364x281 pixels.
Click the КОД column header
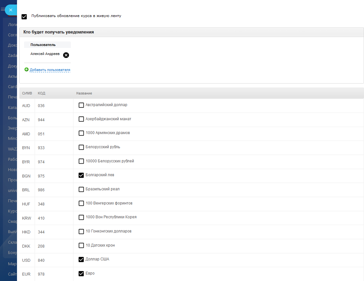pyautogui.click(x=41, y=93)
